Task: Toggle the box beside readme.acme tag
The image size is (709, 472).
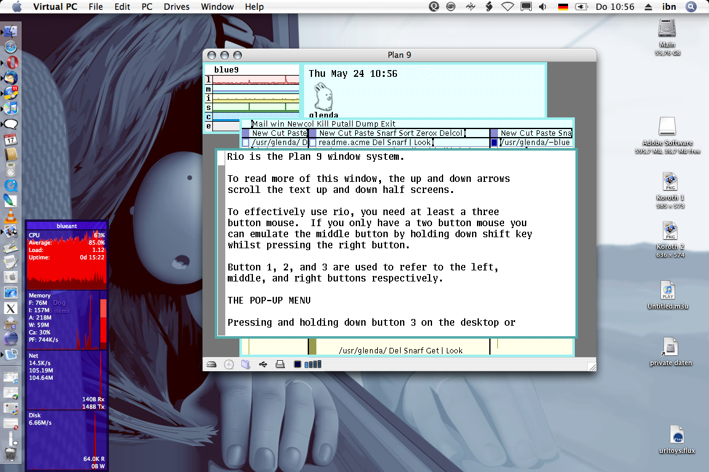Action: click(x=313, y=143)
